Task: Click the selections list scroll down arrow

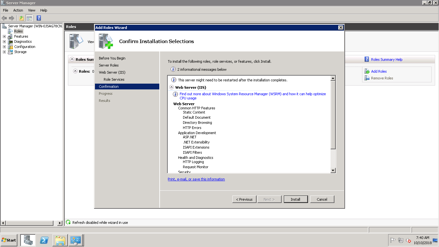Action: 333,170
